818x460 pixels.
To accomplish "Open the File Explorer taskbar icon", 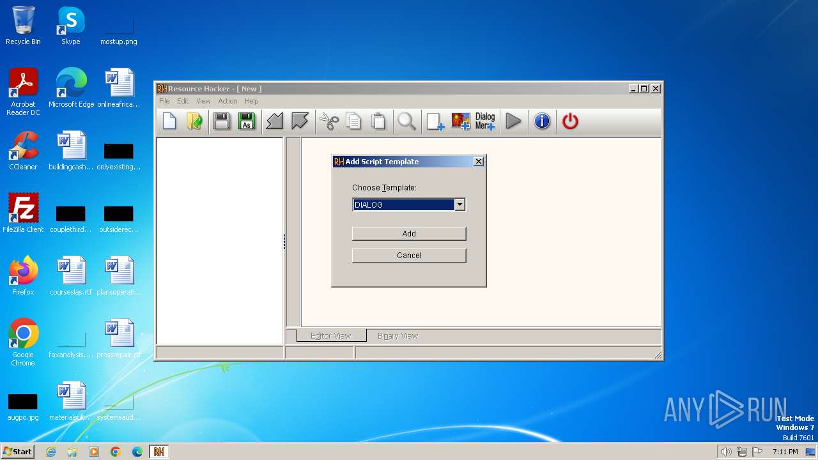I will coord(72,452).
